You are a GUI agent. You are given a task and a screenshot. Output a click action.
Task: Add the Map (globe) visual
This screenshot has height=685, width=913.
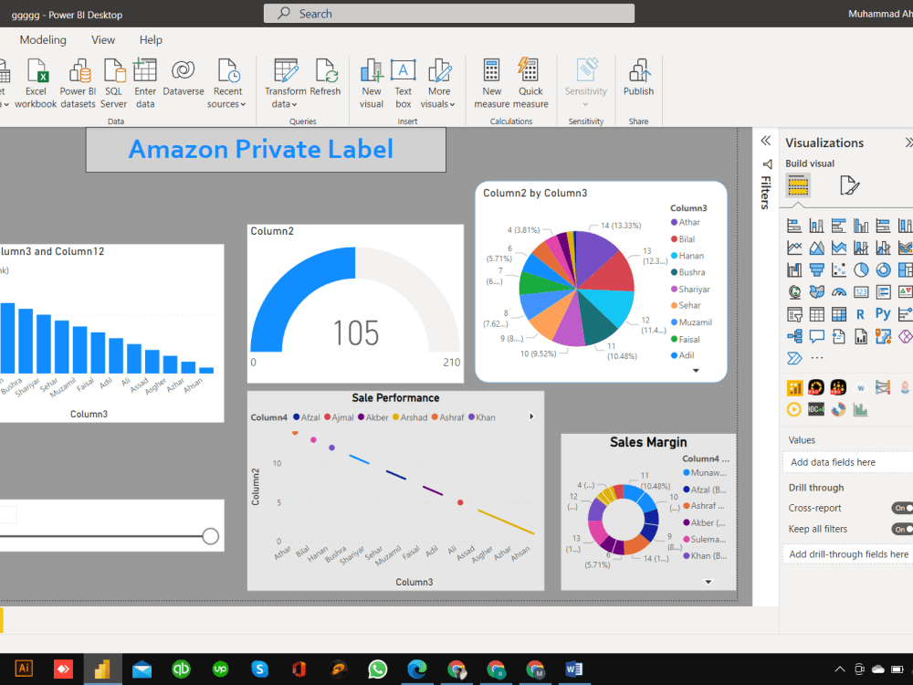[x=793, y=292]
